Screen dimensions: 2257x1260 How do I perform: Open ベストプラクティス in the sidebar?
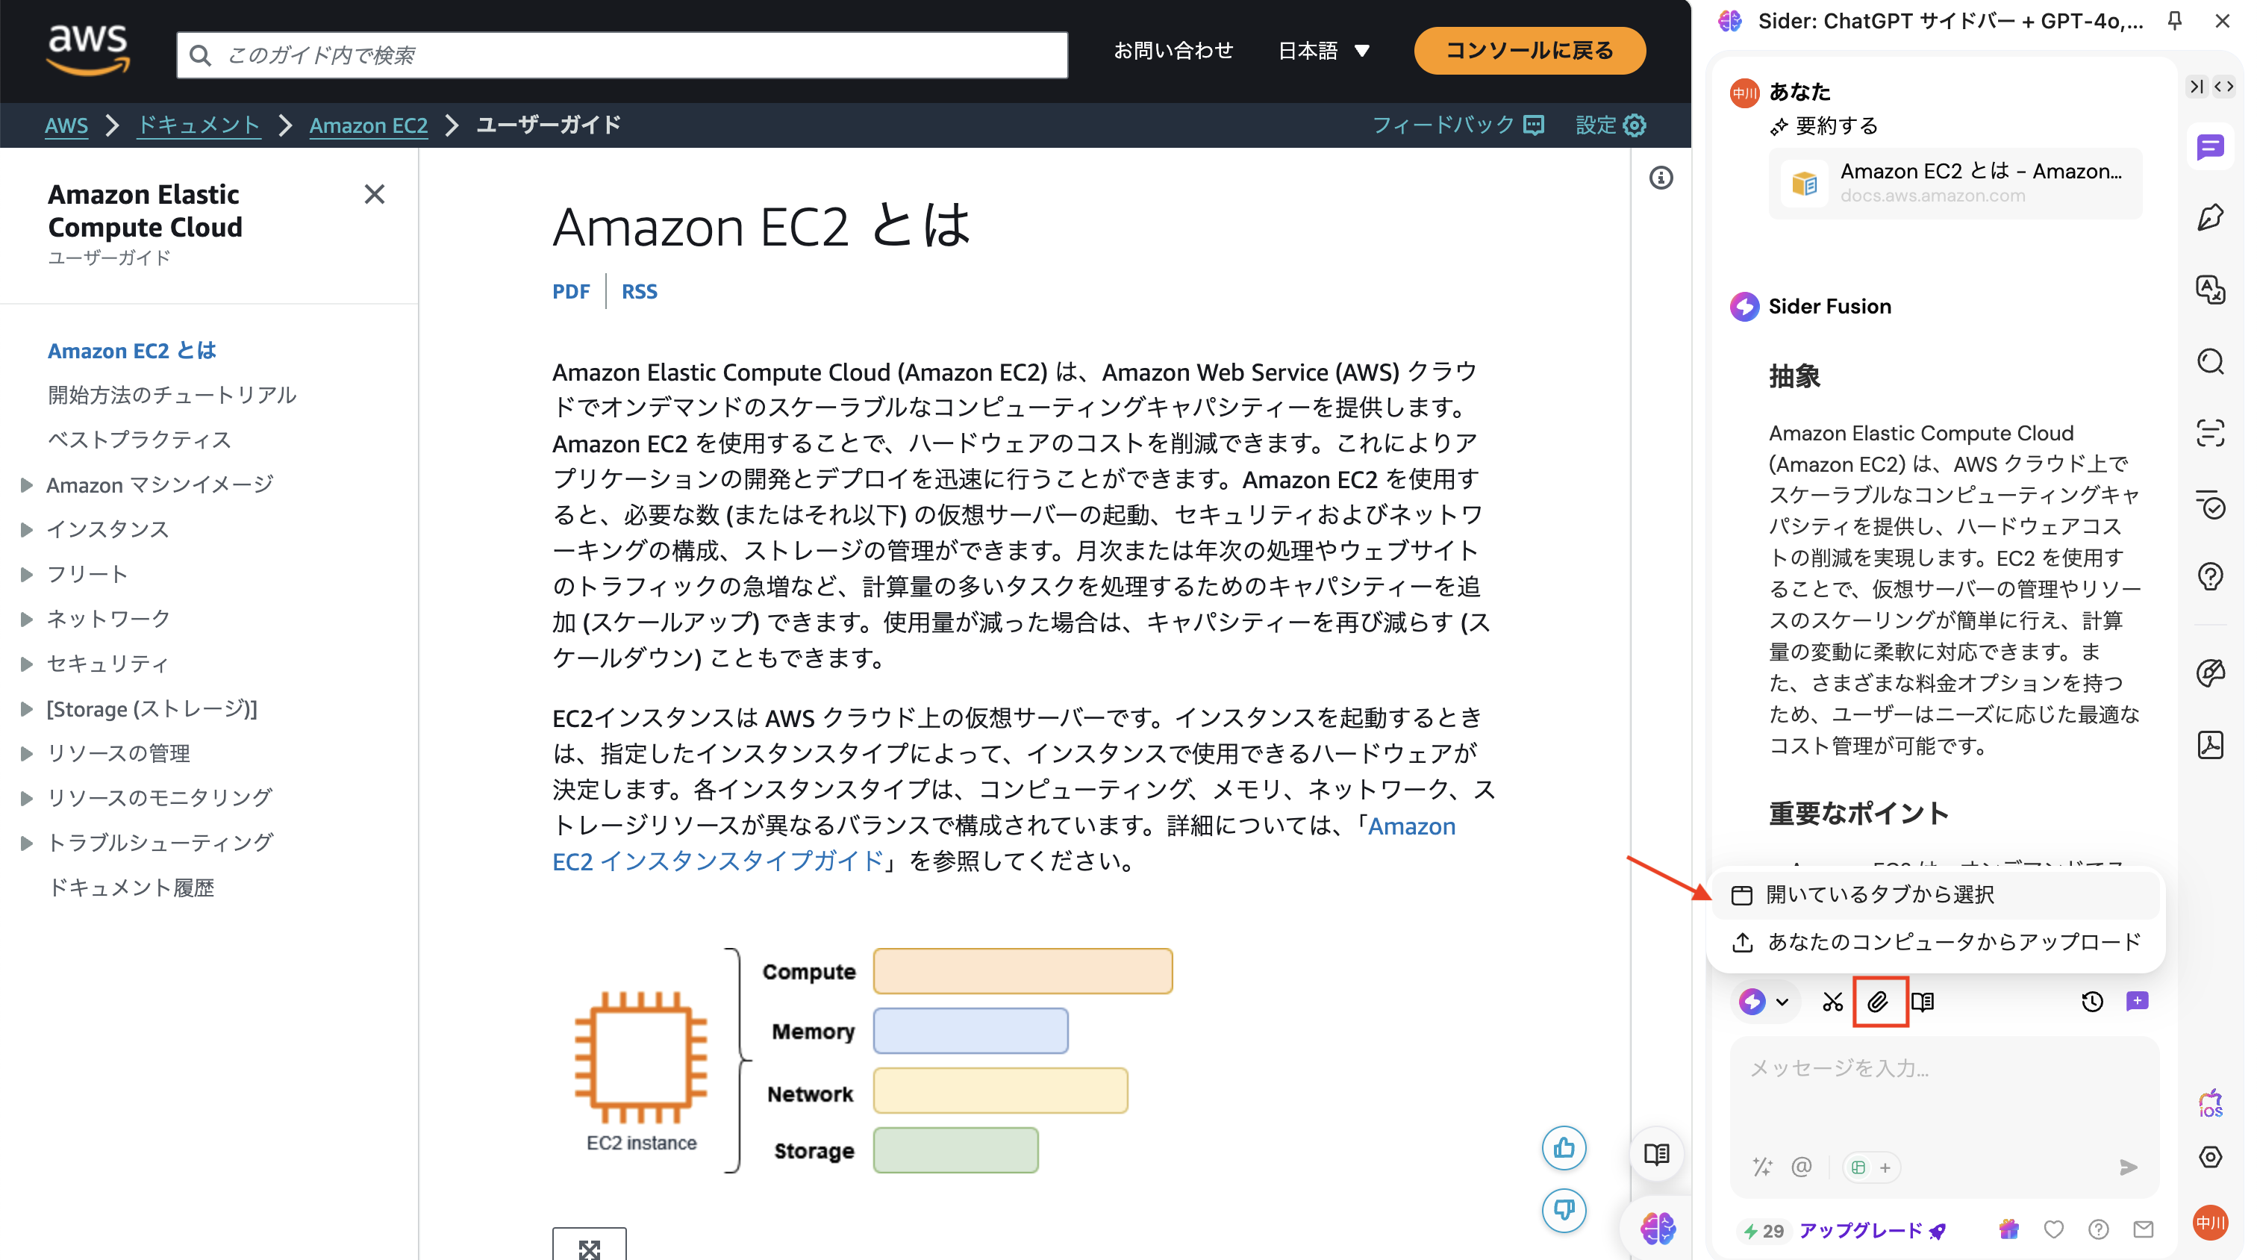[x=140, y=440]
